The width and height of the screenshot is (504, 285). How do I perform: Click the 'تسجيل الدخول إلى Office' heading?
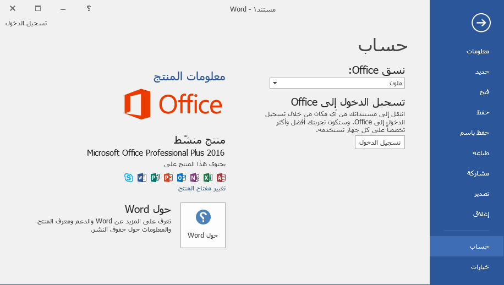point(348,102)
